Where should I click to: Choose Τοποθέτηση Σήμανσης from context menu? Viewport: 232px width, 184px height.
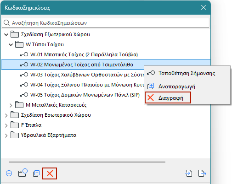pyautogui.click(x=187, y=73)
